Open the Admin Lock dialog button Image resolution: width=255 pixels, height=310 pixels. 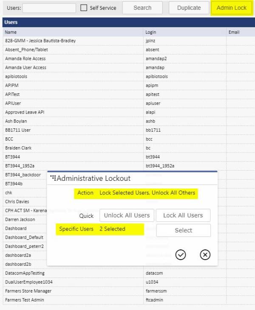tap(231, 8)
